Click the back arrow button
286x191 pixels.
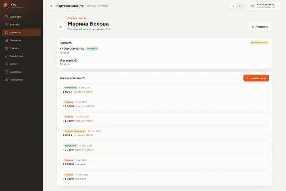click(60, 26)
